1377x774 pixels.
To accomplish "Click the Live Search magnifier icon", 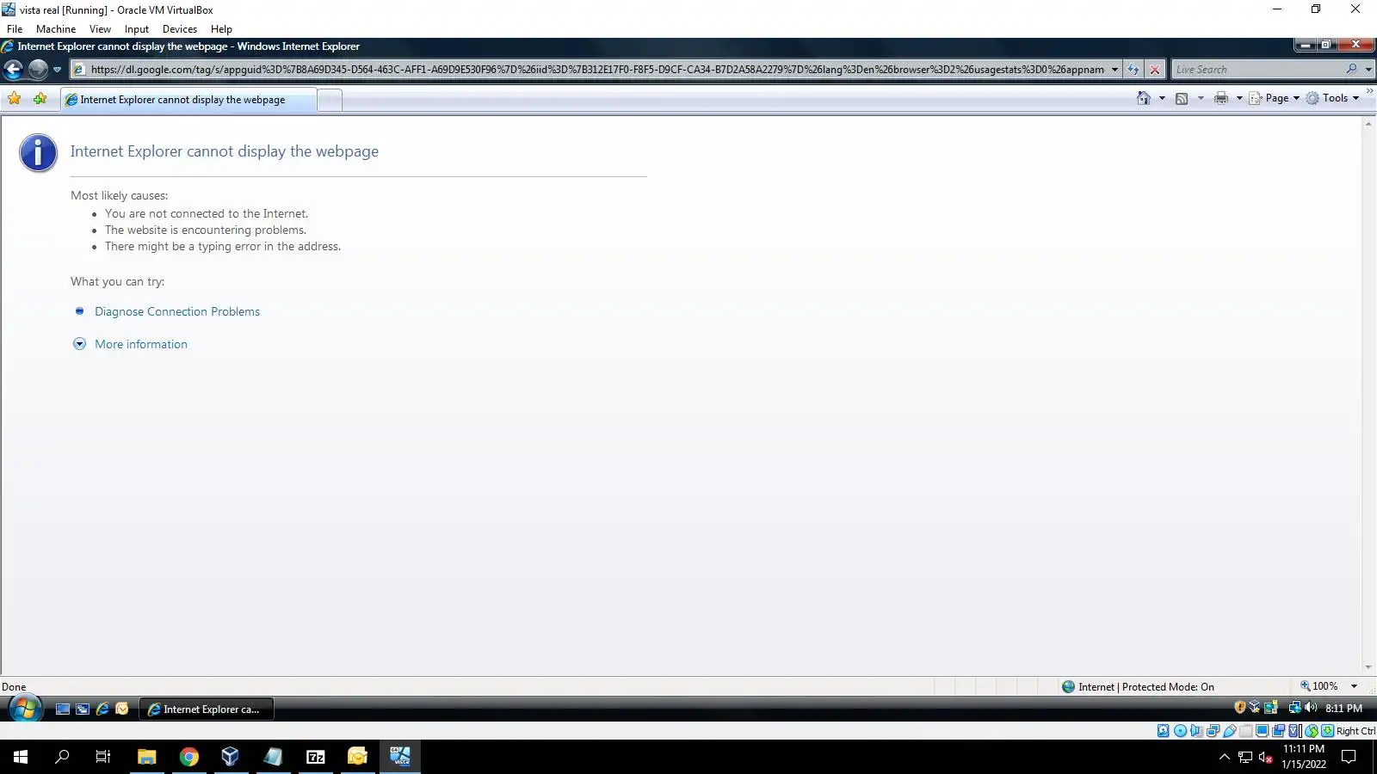I will click(1351, 70).
